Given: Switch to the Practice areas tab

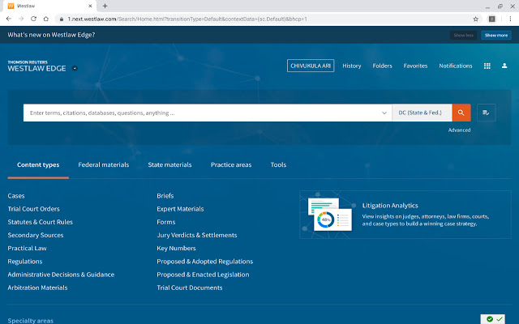Looking at the screenshot, I should [x=231, y=164].
